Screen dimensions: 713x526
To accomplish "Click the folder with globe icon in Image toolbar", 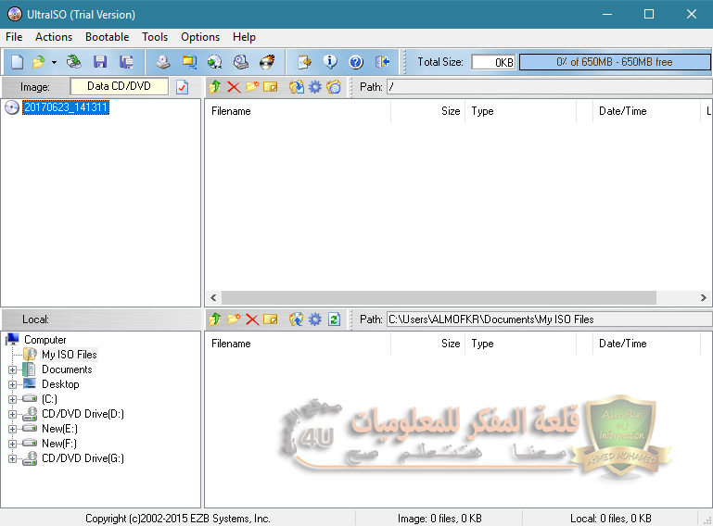I will pos(333,87).
